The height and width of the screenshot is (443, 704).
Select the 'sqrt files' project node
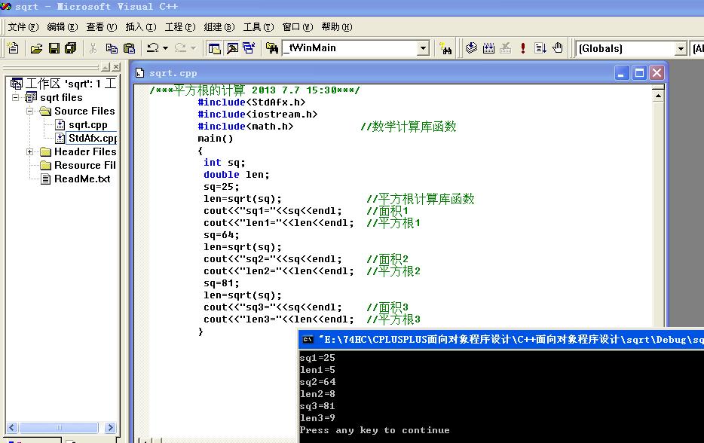tap(62, 97)
